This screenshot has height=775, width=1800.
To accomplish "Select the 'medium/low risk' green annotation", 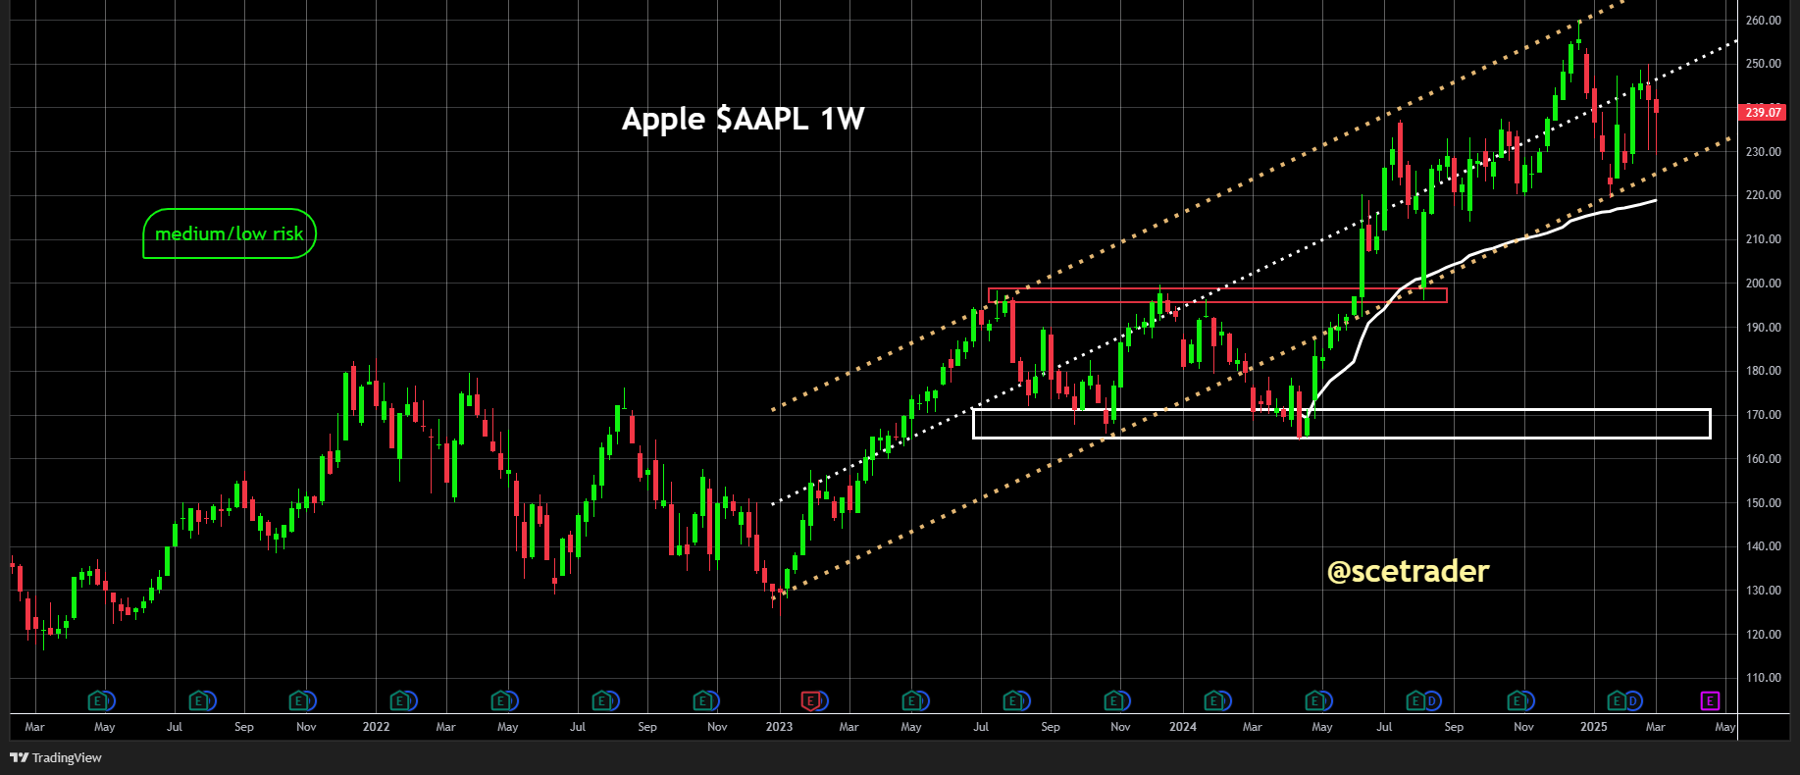I will point(230,233).
